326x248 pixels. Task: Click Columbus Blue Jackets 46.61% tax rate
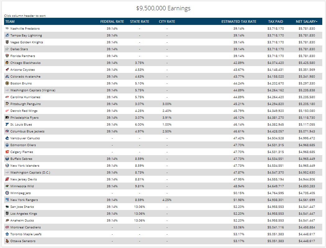[239, 131]
